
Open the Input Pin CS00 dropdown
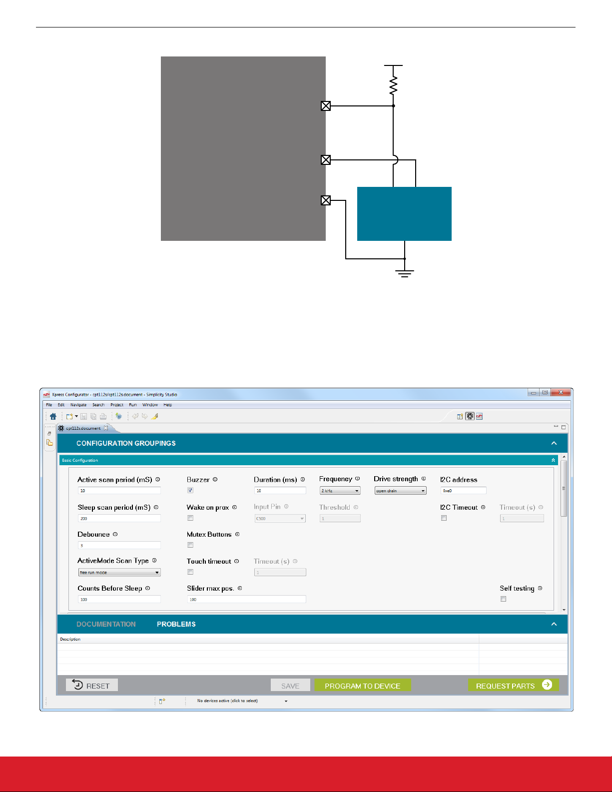point(280,519)
